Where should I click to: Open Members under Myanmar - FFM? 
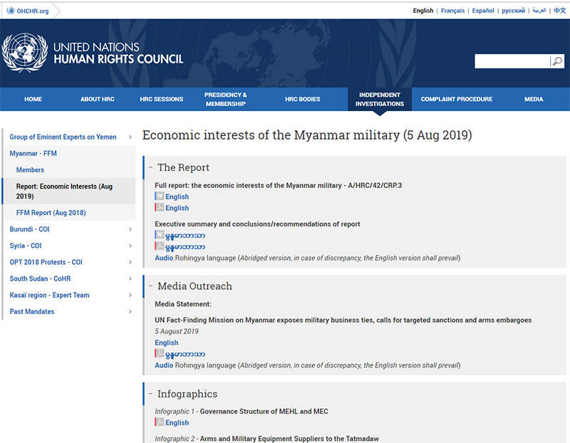point(30,170)
